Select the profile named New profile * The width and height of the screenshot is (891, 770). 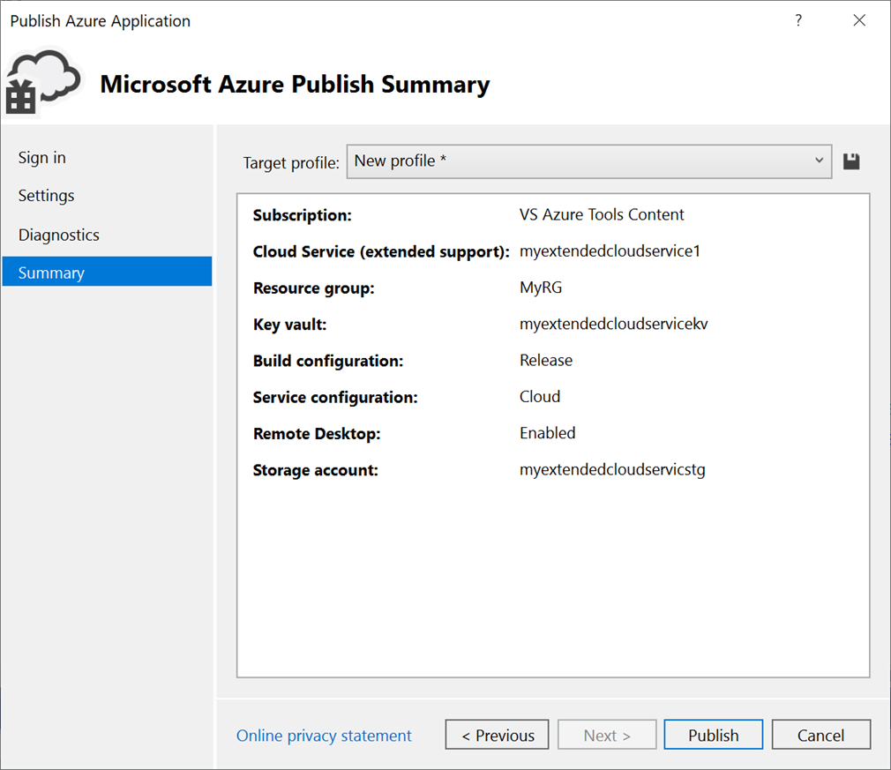529,161
